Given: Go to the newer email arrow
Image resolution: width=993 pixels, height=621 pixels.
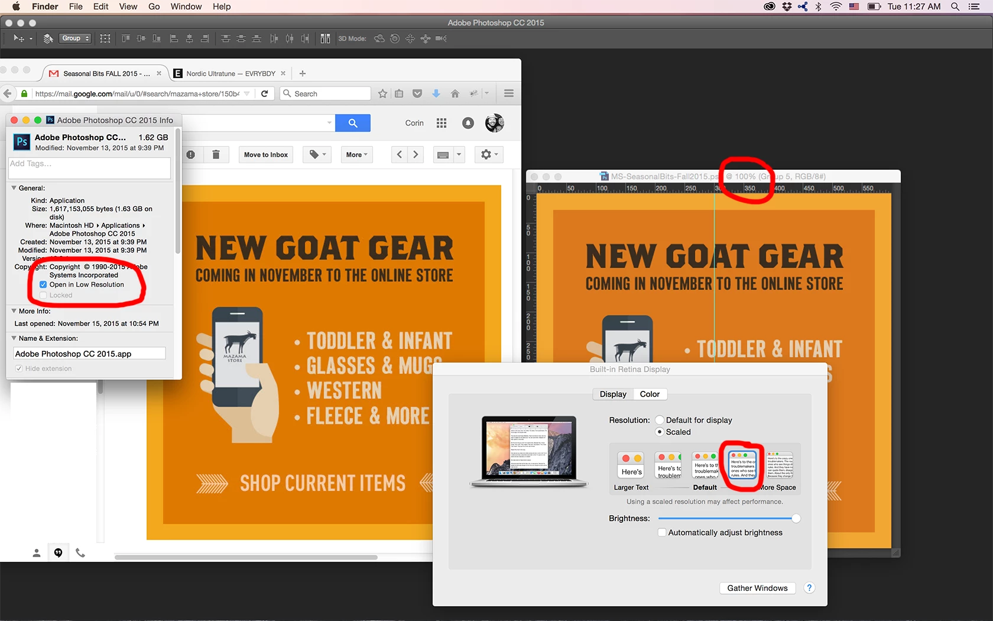Looking at the screenshot, I should (x=400, y=154).
